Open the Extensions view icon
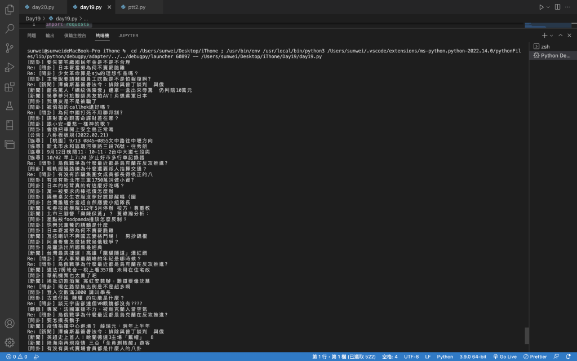 click(10, 86)
